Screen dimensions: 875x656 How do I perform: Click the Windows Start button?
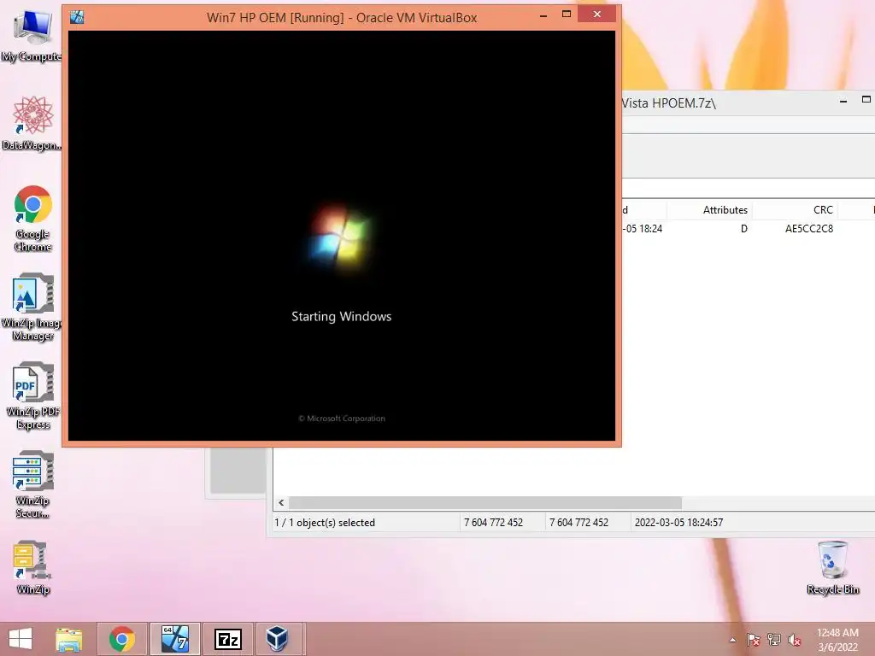coord(21,639)
